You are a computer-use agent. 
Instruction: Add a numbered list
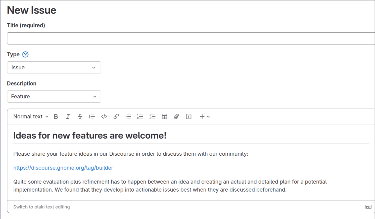[x=140, y=116]
